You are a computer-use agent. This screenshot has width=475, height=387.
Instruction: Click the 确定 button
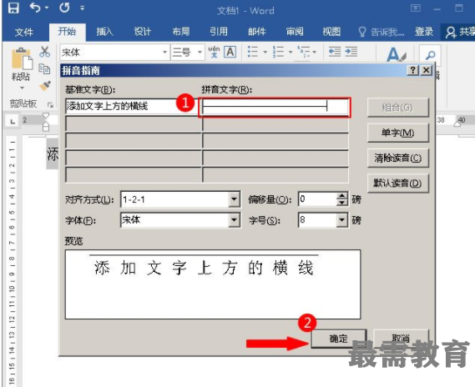(339, 339)
